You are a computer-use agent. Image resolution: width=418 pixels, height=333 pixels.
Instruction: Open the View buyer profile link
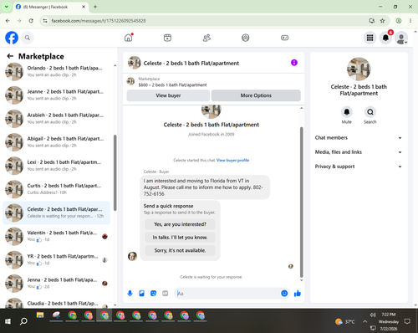click(x=232, y=160)
